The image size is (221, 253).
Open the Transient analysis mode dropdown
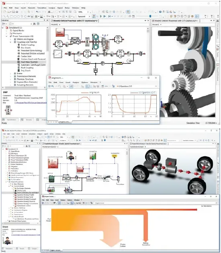(x=89, y=17)
